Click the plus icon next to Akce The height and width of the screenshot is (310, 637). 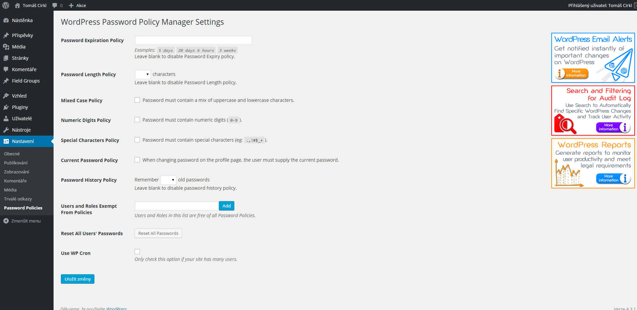(x=71, y=5)
